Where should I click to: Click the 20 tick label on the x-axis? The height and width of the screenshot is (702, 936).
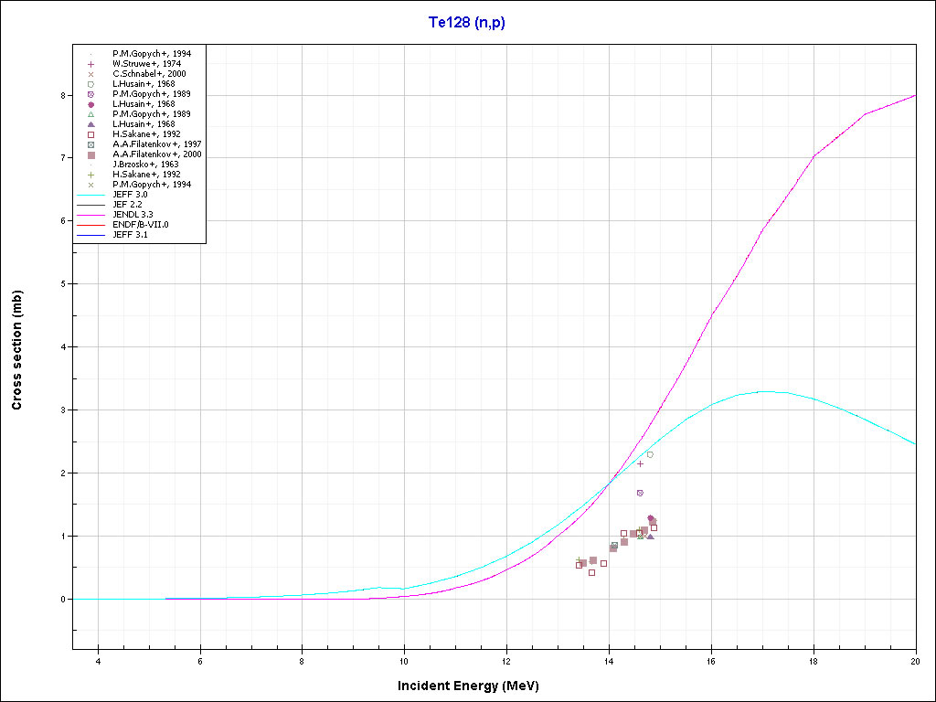click(915, 662)
